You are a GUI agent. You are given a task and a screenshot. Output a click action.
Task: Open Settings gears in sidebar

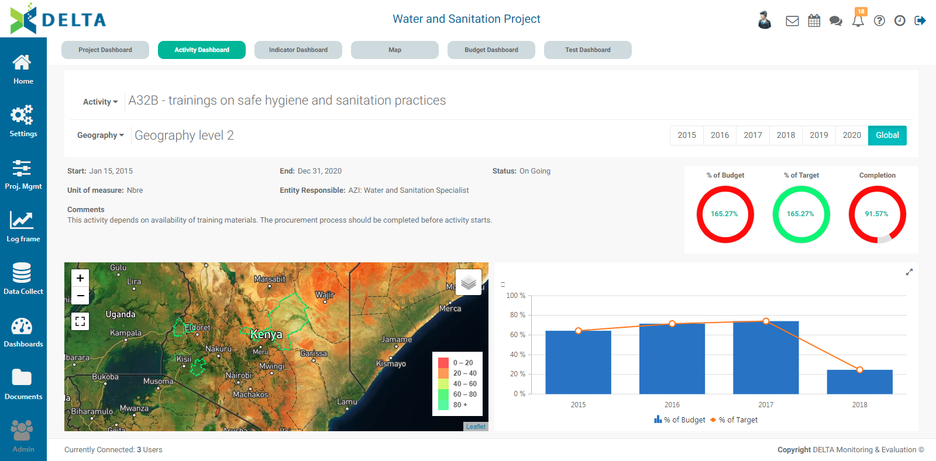(x=23, y=122)
